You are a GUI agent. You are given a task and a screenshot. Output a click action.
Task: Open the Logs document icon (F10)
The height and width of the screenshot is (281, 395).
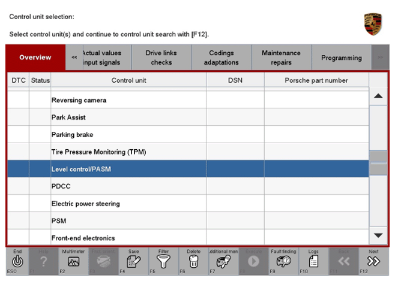pyautogui.click(x=313, y=261)
